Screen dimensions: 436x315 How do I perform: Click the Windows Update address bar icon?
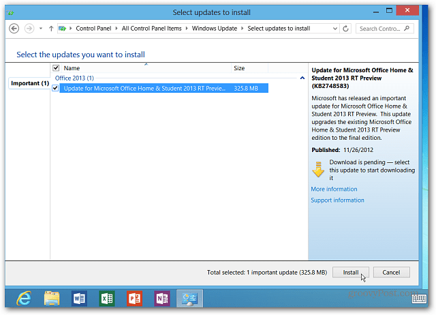[62, 29]
